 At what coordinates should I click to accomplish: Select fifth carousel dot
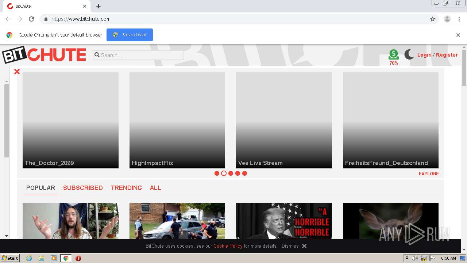244,173
